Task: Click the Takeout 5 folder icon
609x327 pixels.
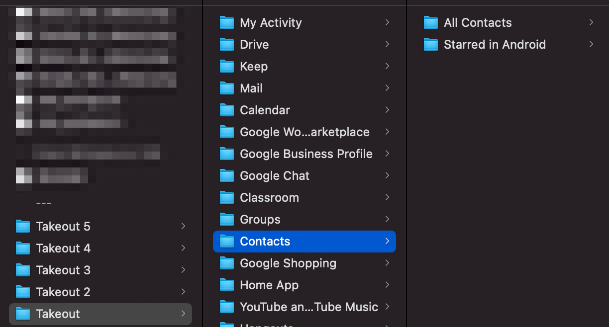Action: pyautogui.click(x=23, y=227)
